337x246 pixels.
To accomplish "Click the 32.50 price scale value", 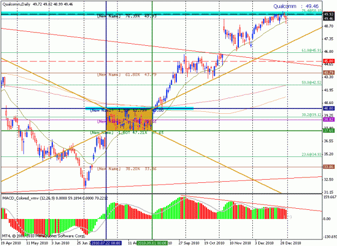I will [329, 179].
